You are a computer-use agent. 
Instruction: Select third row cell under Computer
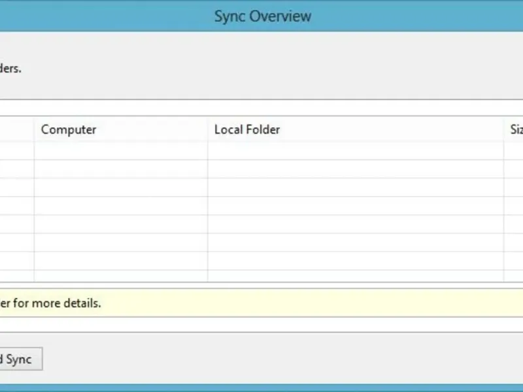[121, 188]
